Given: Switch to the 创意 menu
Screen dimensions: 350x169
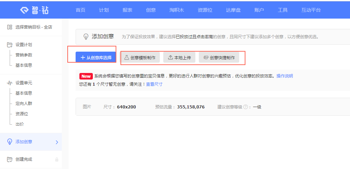Looking at the screenshot, I should click(151, 10).
